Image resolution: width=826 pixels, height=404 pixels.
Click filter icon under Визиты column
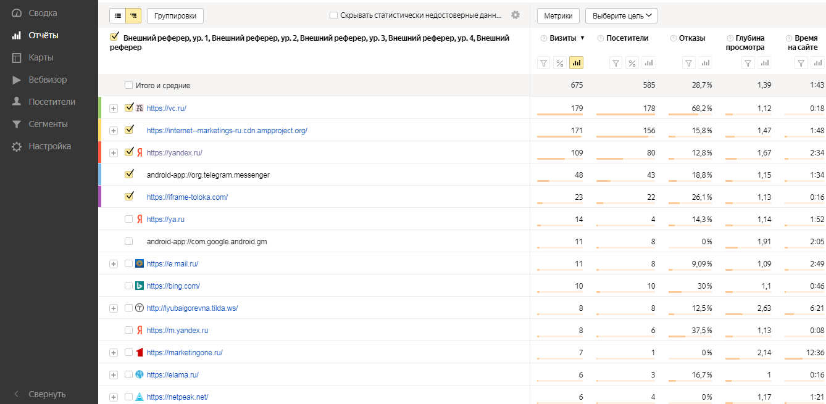coord(544,63)
